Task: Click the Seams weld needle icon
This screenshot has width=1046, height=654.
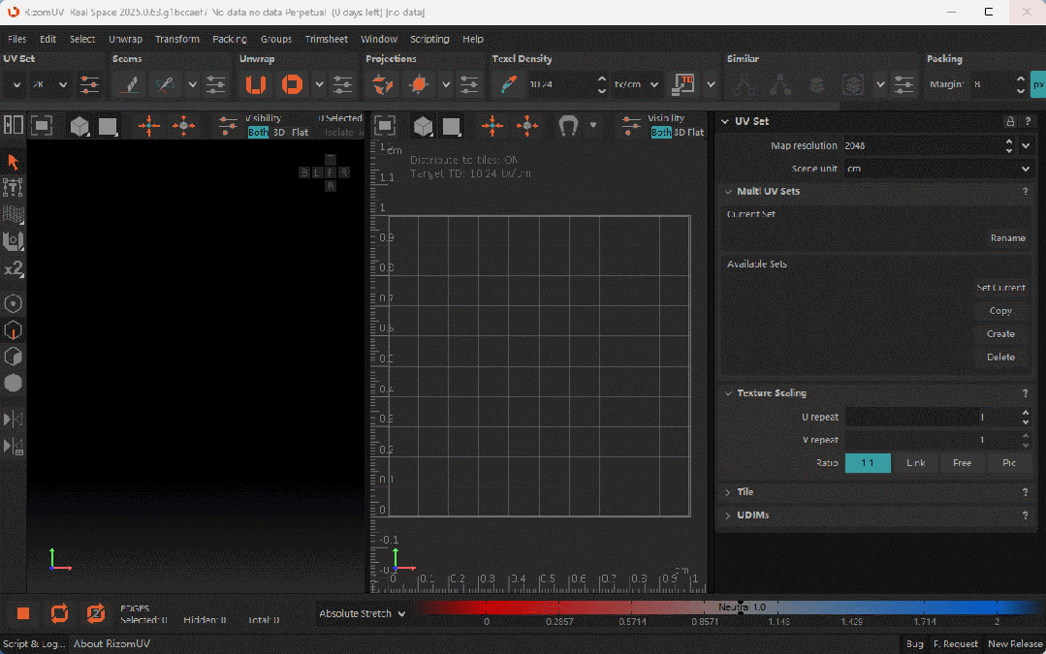Action: [165, 84]
